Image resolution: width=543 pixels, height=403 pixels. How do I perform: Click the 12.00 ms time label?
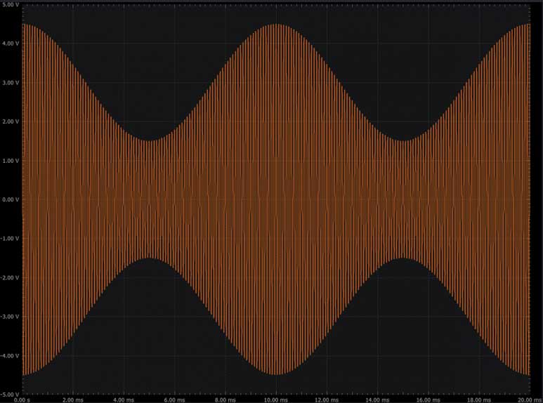point(327,400)
